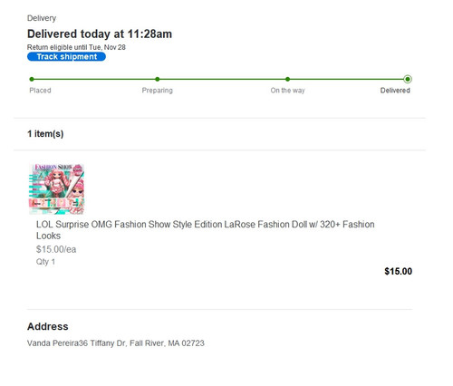Click the Track shipment button
453x386 pixels.
(x=66, y=56)
